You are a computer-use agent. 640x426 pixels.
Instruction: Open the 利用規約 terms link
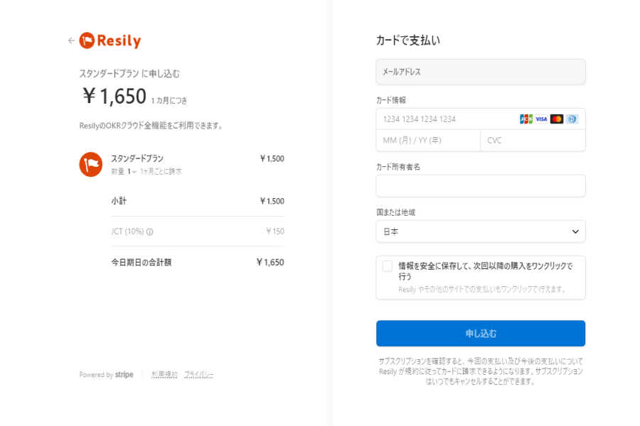[x=164, y=374]
